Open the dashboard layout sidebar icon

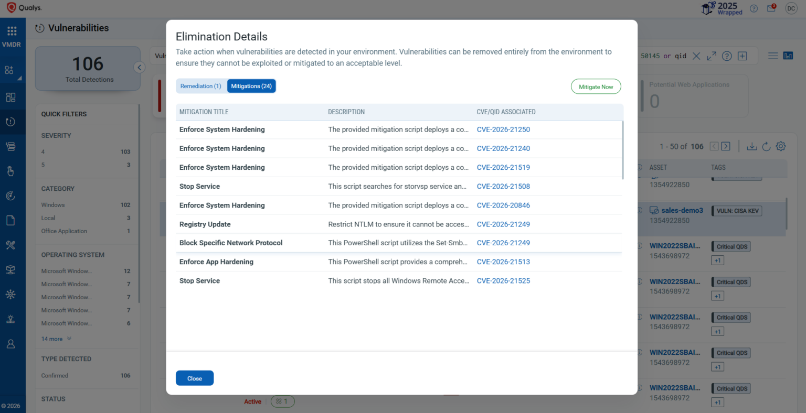tap(10, 97)
